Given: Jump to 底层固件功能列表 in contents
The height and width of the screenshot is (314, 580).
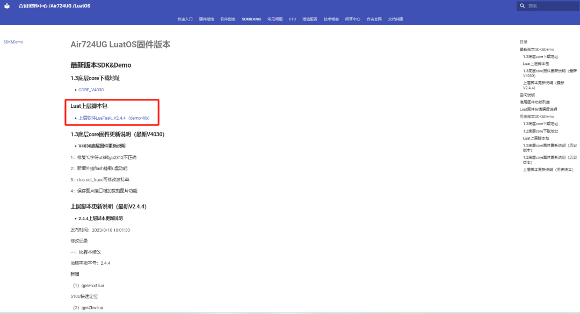Looking at the screenshot, I should pos(534,103).
